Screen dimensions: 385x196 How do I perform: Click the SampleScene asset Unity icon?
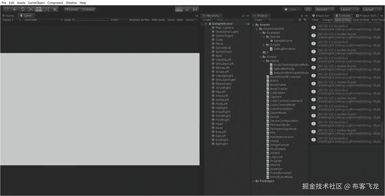(x=271, y=41)
